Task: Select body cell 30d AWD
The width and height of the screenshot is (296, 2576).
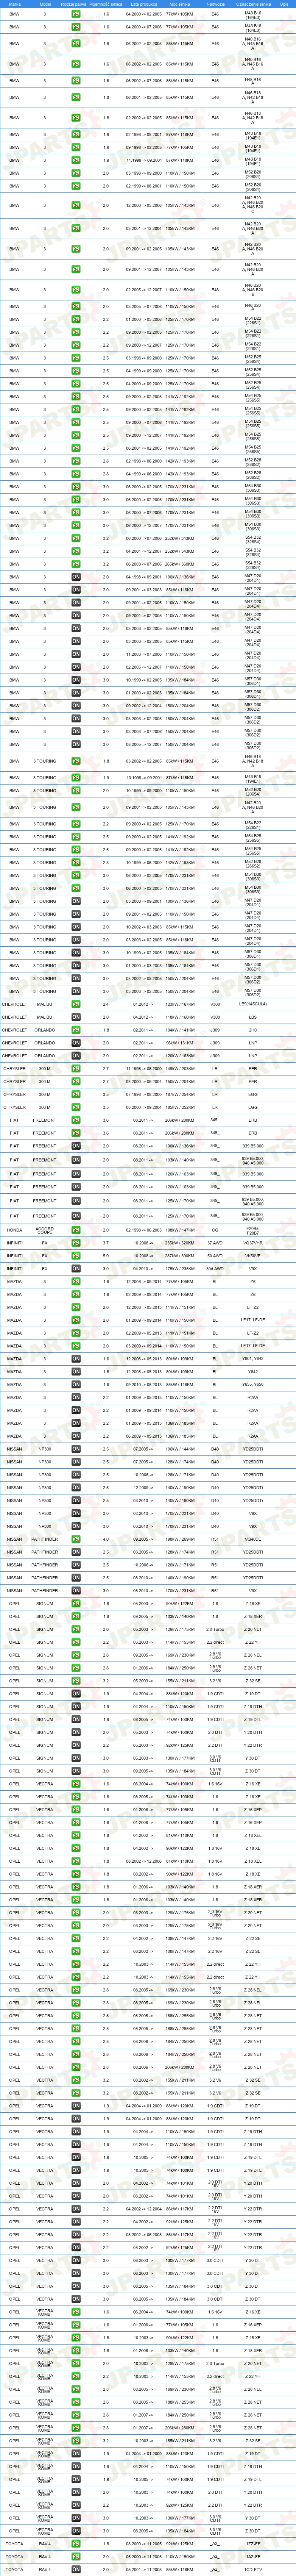Action: pyautogui.click(x=215, y=1269)
